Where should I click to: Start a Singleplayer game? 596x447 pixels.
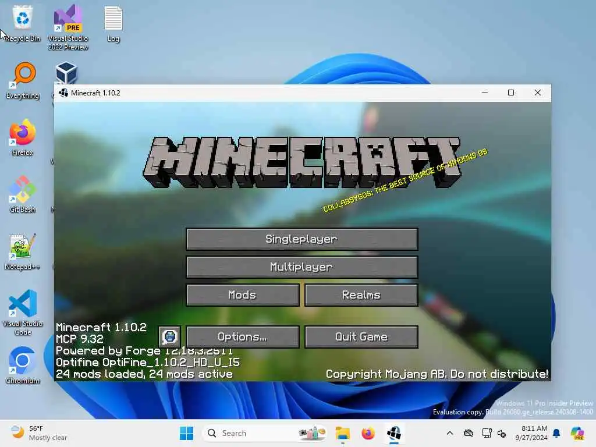pos(302,239)
